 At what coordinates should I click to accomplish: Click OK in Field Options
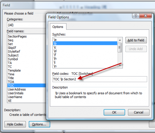114,112
